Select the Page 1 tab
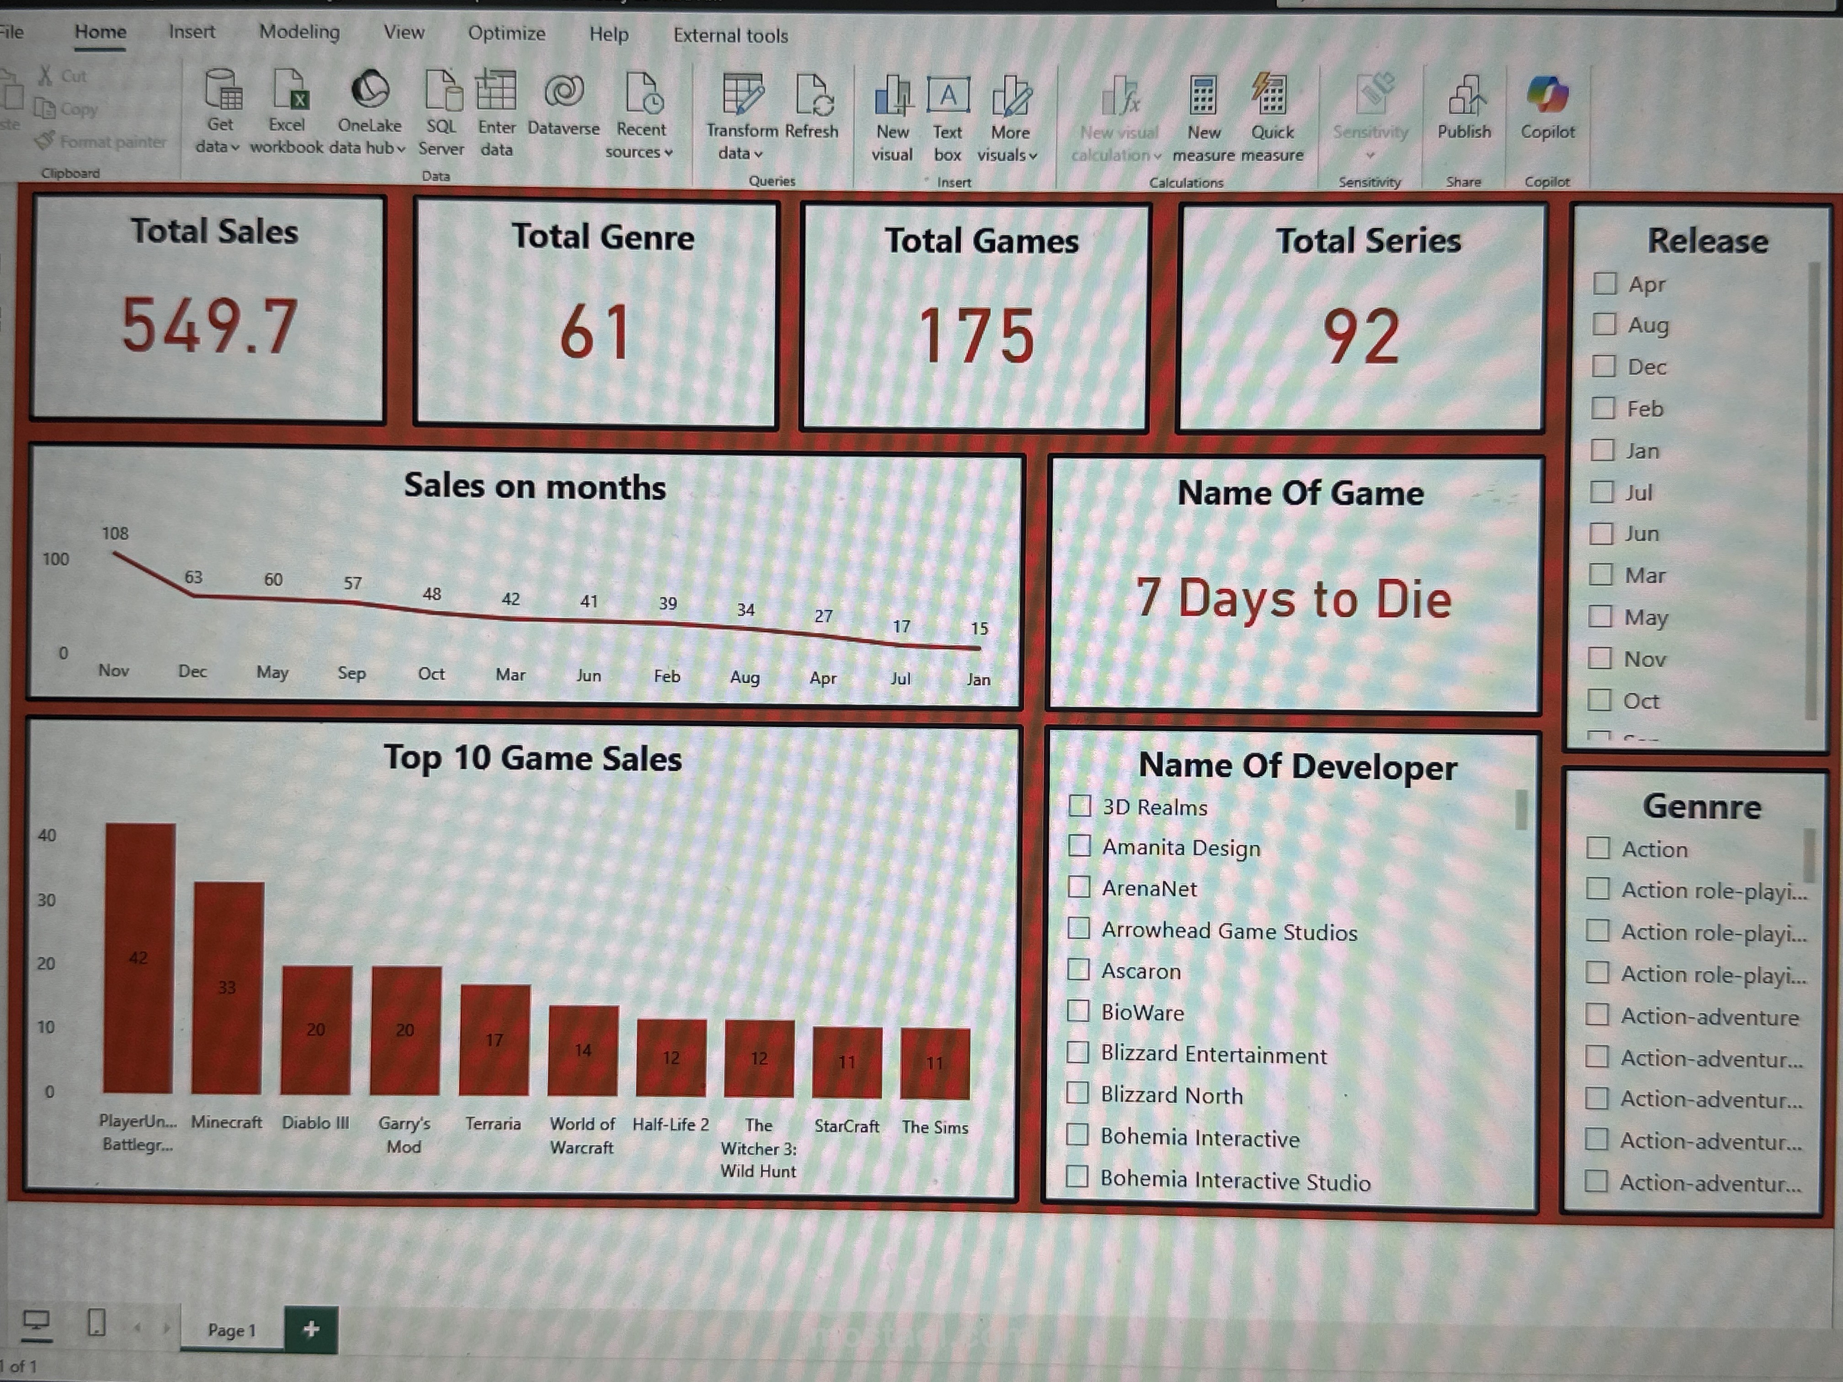1843x1382 pixels. point(232,1330)
